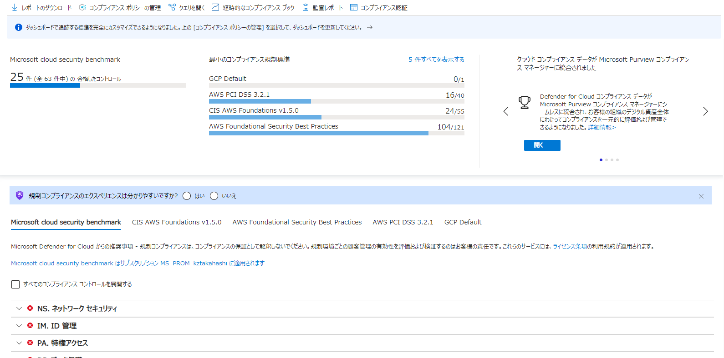Click the download report arrow icon
724x358 pixels.
[15, 7]
